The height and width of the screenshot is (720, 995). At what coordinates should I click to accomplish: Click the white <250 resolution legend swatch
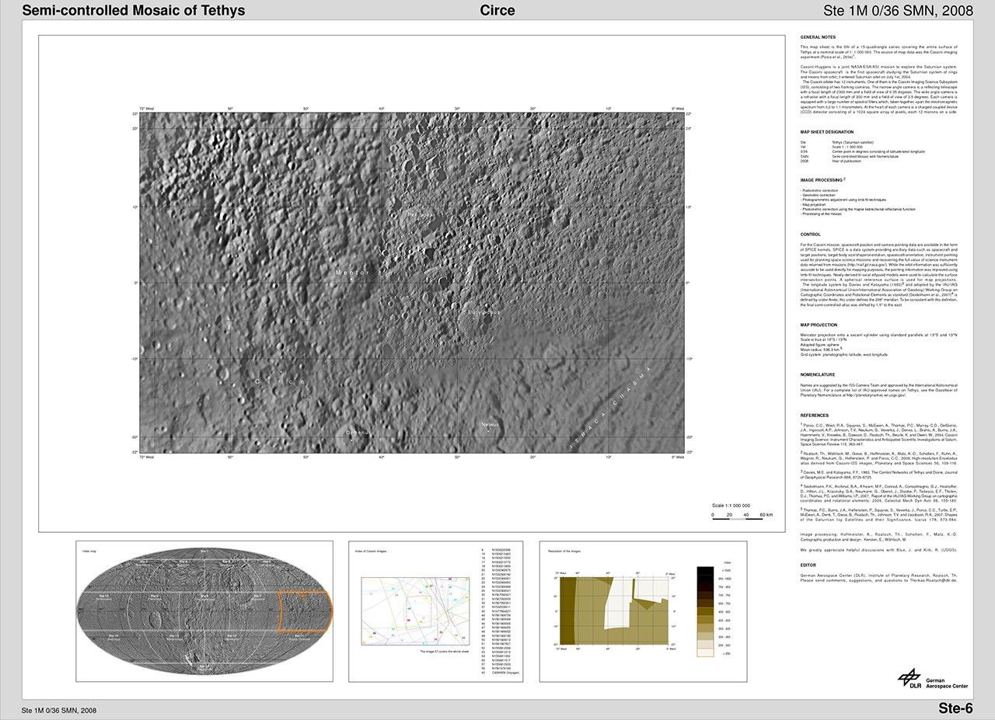point(706,653)
